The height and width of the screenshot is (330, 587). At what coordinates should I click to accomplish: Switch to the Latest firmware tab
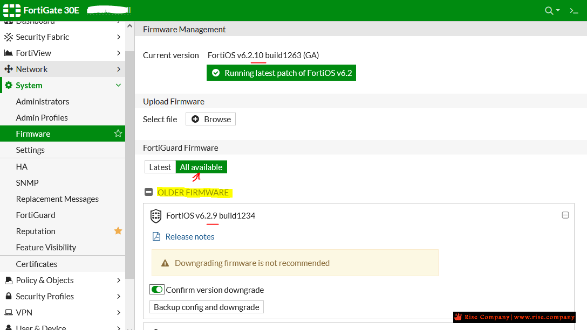click(x=160, y=167)
